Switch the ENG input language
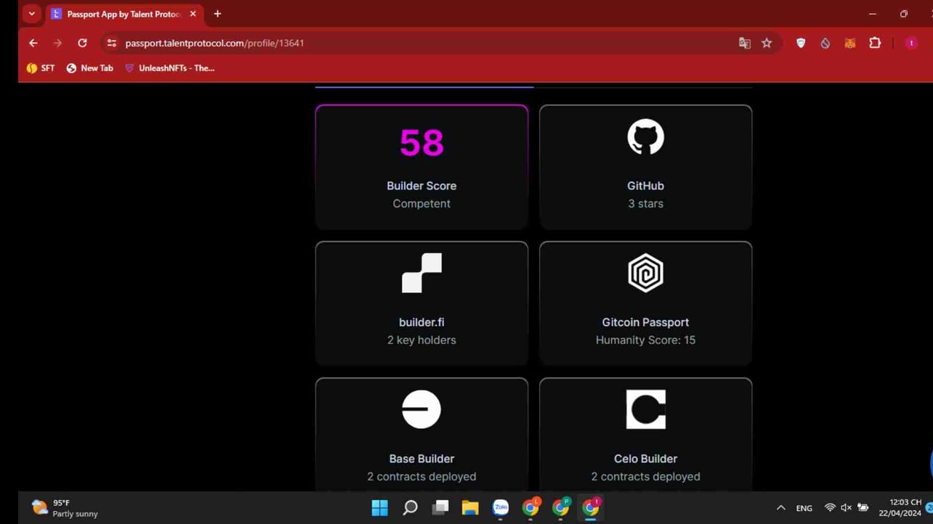Viewport: 933px width, 524px height. click(804, 508)
